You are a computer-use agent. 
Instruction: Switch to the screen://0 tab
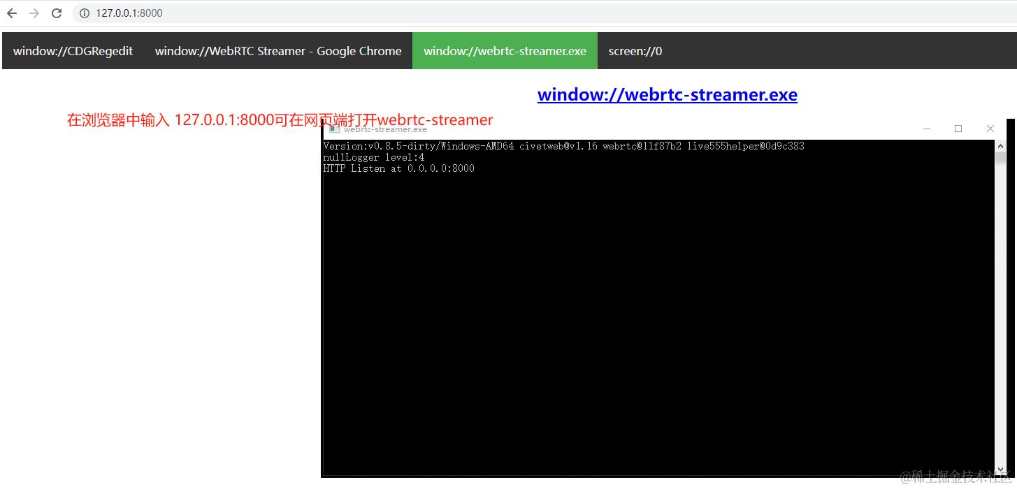tap(635, 51)
